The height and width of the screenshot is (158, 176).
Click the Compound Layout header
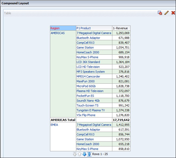[15, 3]
